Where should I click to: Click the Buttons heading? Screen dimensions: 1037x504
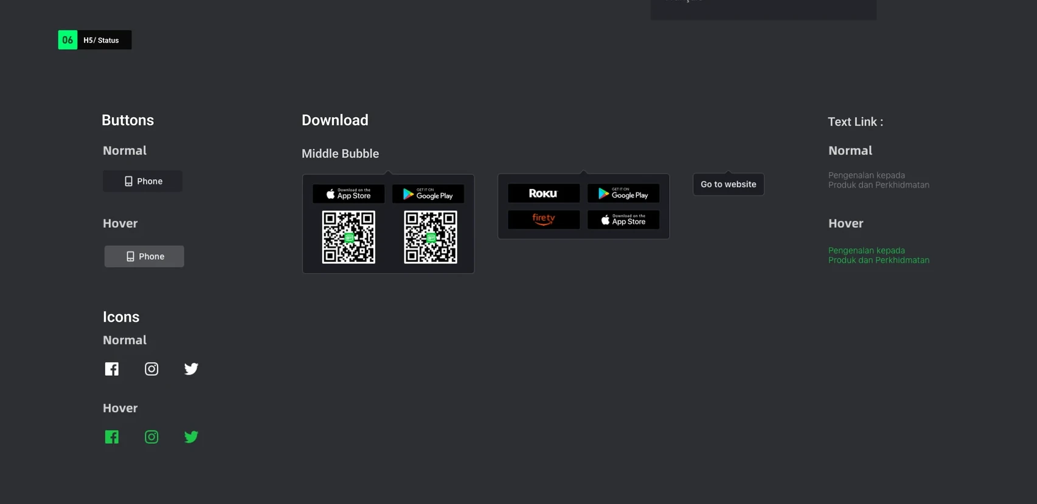pos(128,120)
